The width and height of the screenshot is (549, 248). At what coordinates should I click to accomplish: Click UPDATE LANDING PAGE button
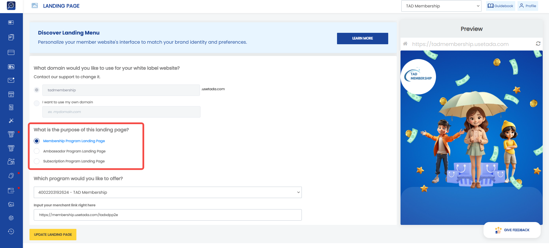point(53,235)
